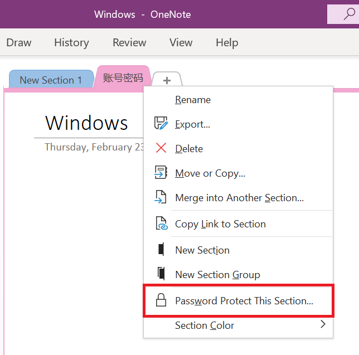Select Delete in the context menu

pyautogui.click(x=238, y=149)
